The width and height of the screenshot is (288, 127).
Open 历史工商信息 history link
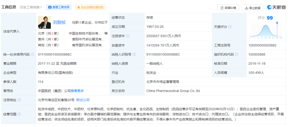(x=31, y=7)
